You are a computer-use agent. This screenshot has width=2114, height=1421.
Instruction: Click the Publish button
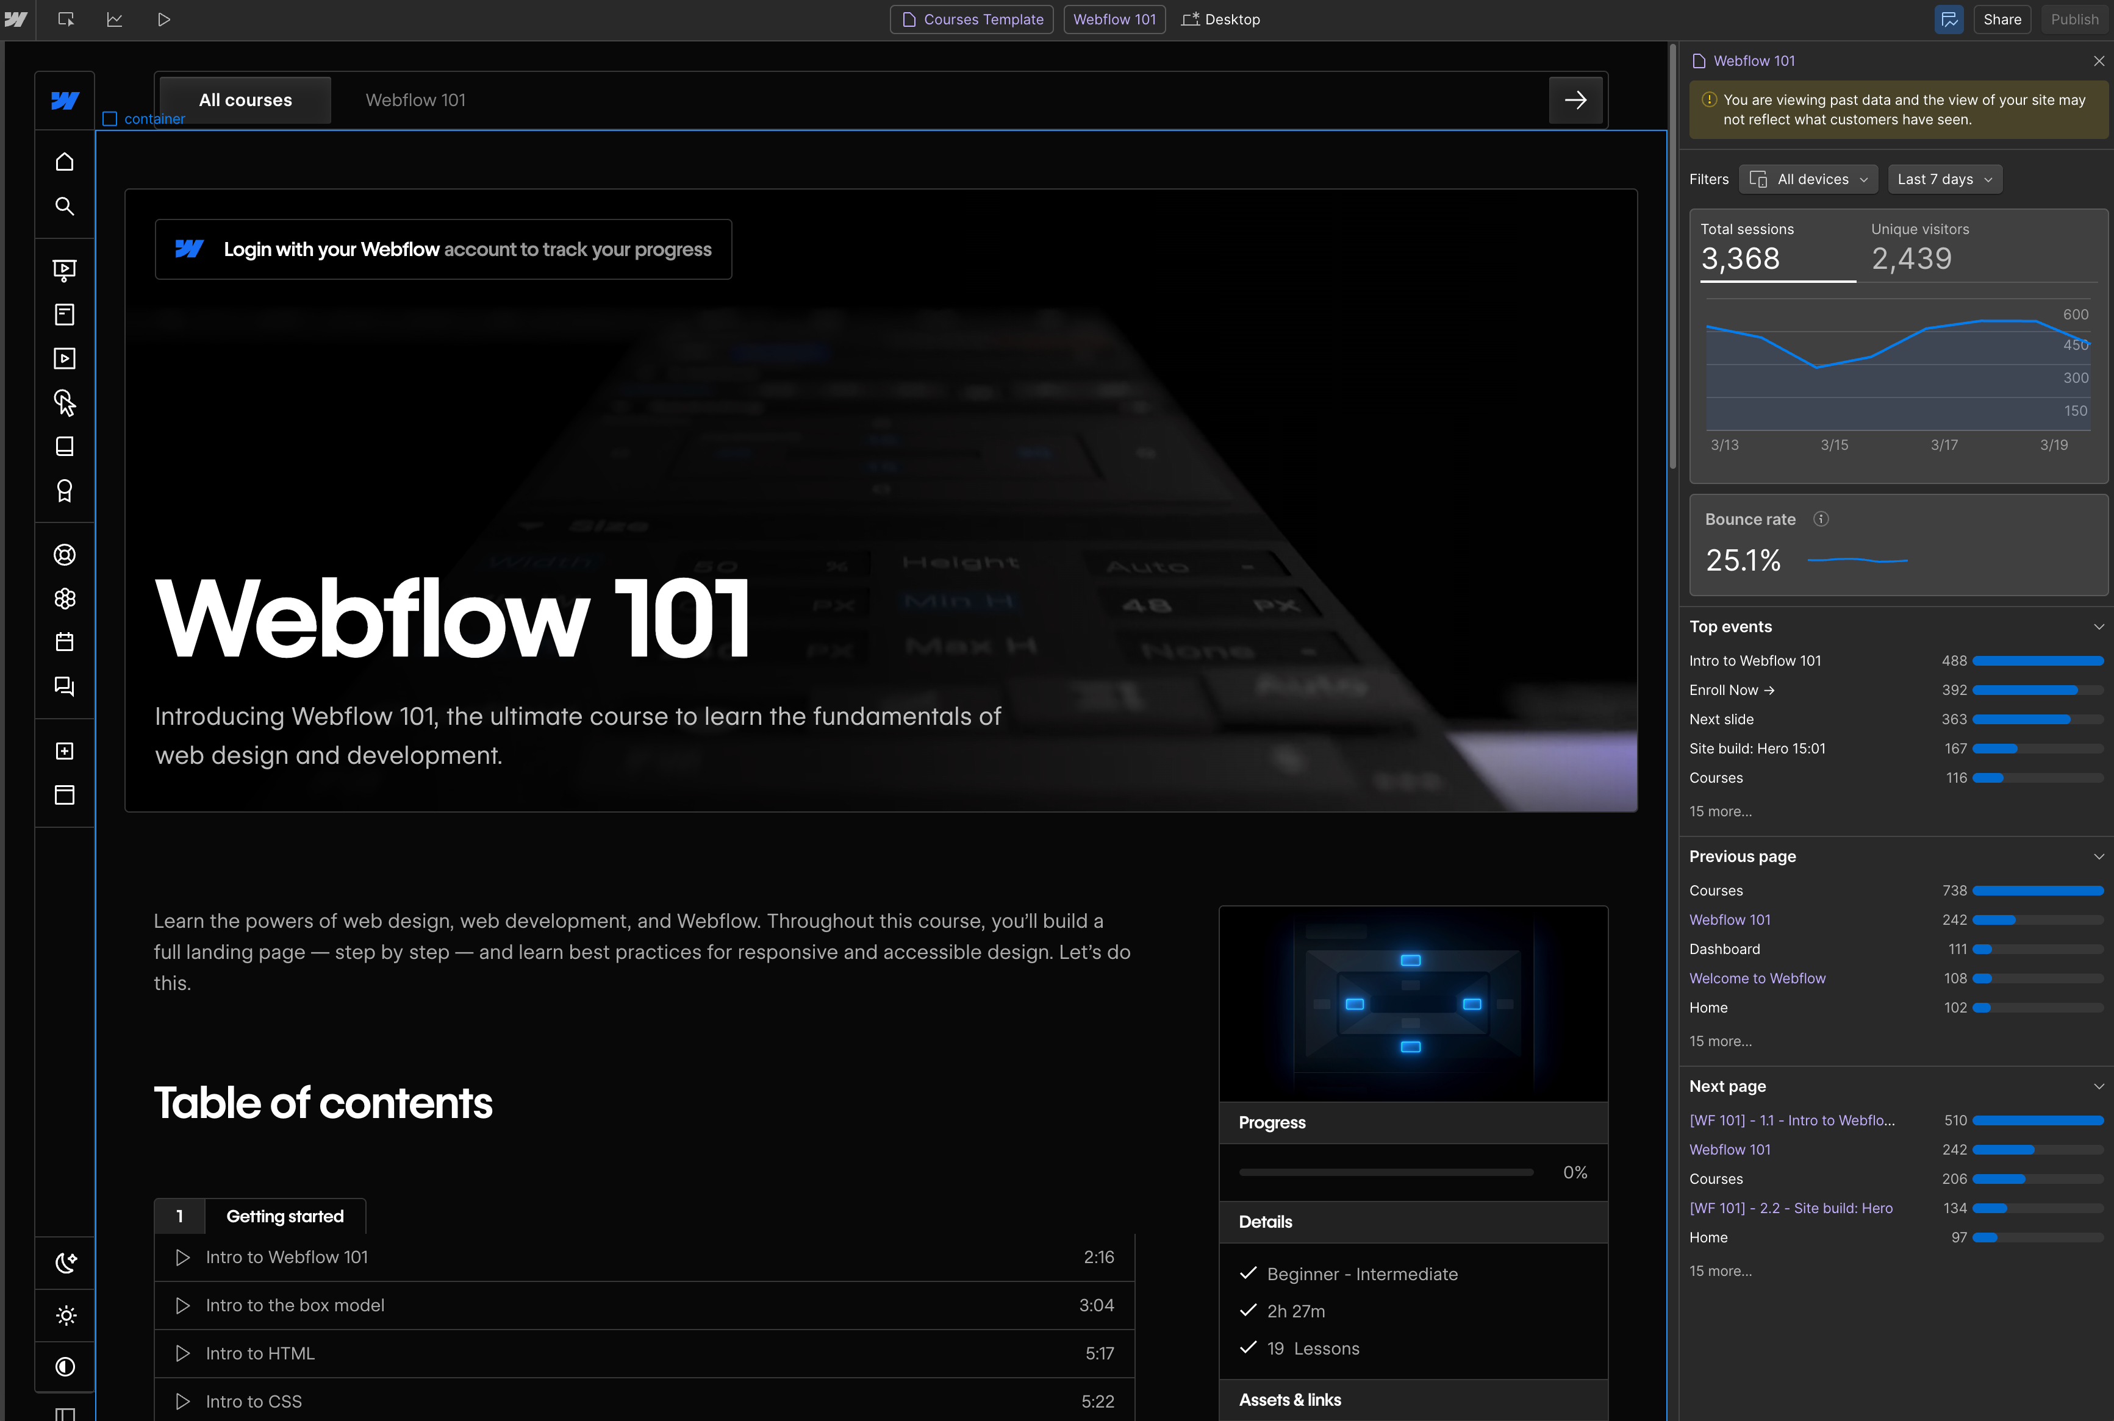(2074, 19)
